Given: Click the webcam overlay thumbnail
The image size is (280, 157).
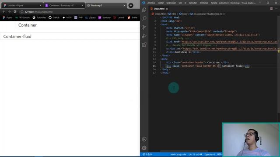Looking at the screenshot, I should 251,140.
